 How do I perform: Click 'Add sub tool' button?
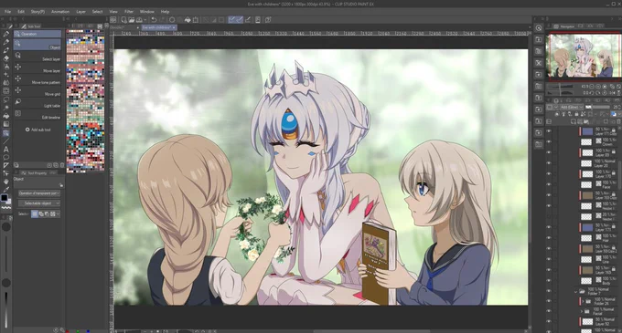[38, 130]
